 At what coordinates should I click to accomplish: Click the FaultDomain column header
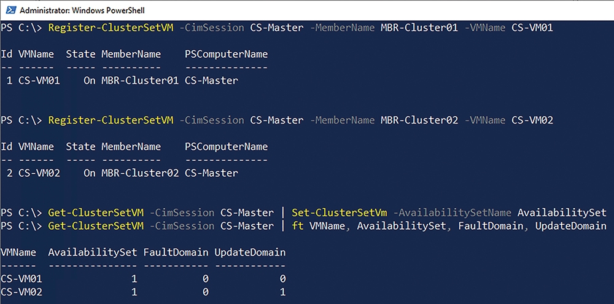(176, 252)
